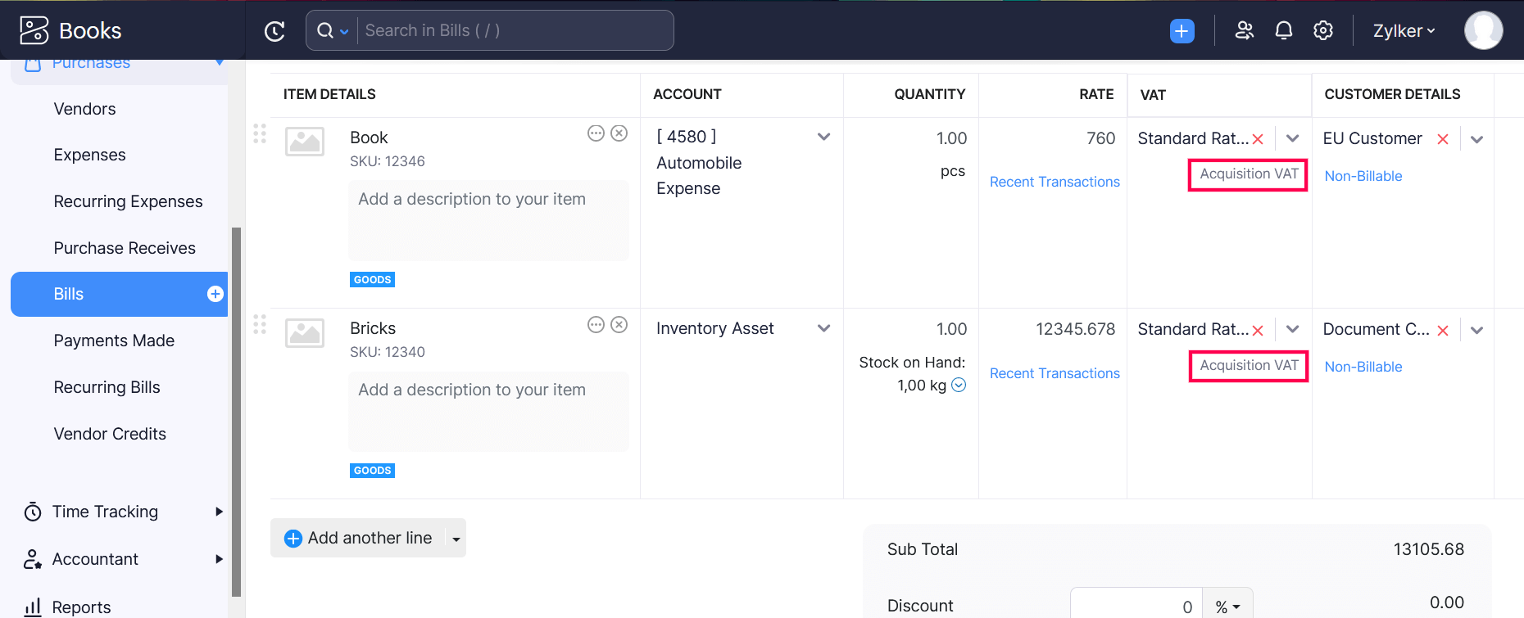
Task: Open more options for Bricks item
Action: click(596, 325)
